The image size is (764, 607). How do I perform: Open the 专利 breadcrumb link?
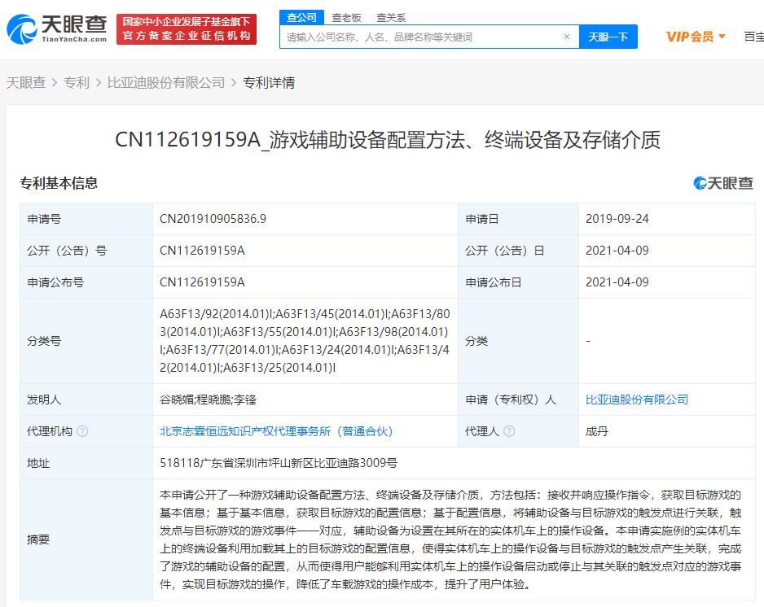pyautogui.click(x=77, y=82)
